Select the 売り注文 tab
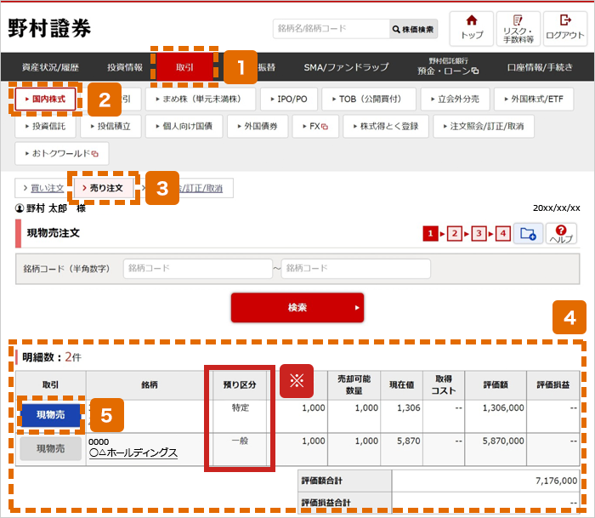Viewport: 595px width, 518px height. click(x=103, y=188)
